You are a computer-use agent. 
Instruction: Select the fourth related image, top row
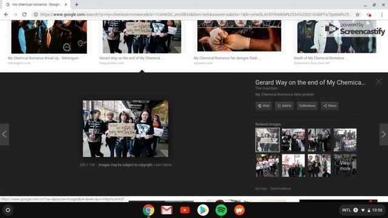coord(345,140)
